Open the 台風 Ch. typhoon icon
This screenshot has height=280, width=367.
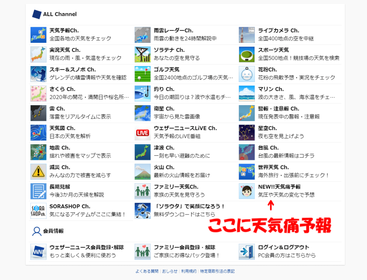[x=247, y=152]
